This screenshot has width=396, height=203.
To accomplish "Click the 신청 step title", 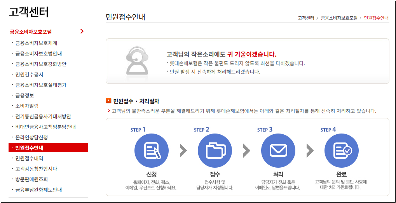I will (x=151, y=175).
